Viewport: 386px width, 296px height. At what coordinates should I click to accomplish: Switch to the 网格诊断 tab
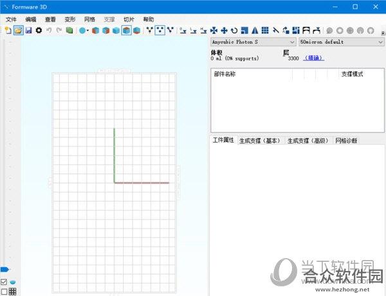point(346,141)
